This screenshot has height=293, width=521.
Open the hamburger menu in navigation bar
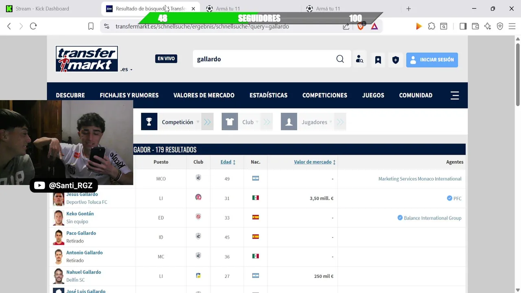point(455,95)
